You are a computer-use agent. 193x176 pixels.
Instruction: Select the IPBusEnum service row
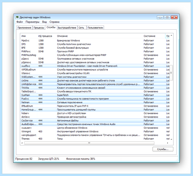pos(95,106)
